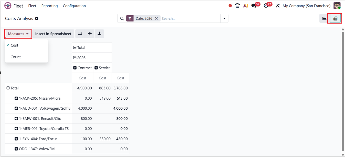
Task: Open the Reporting menu
Action: tap(49, 6)
